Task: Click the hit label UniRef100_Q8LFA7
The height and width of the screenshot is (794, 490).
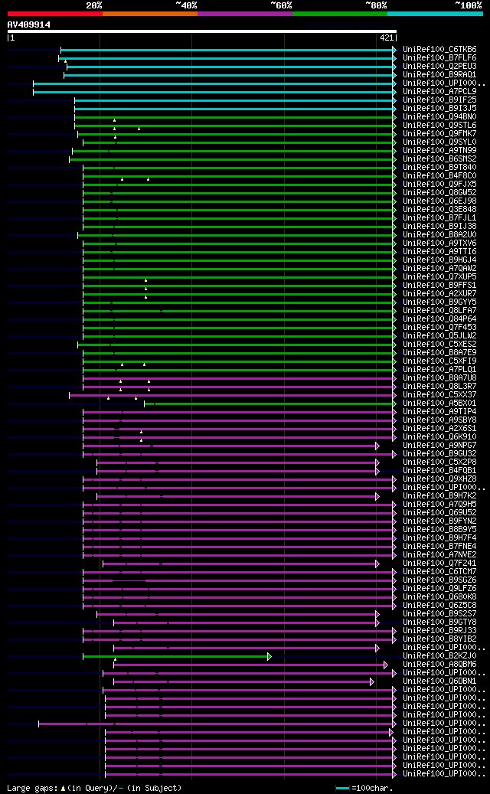Action: 439,310
